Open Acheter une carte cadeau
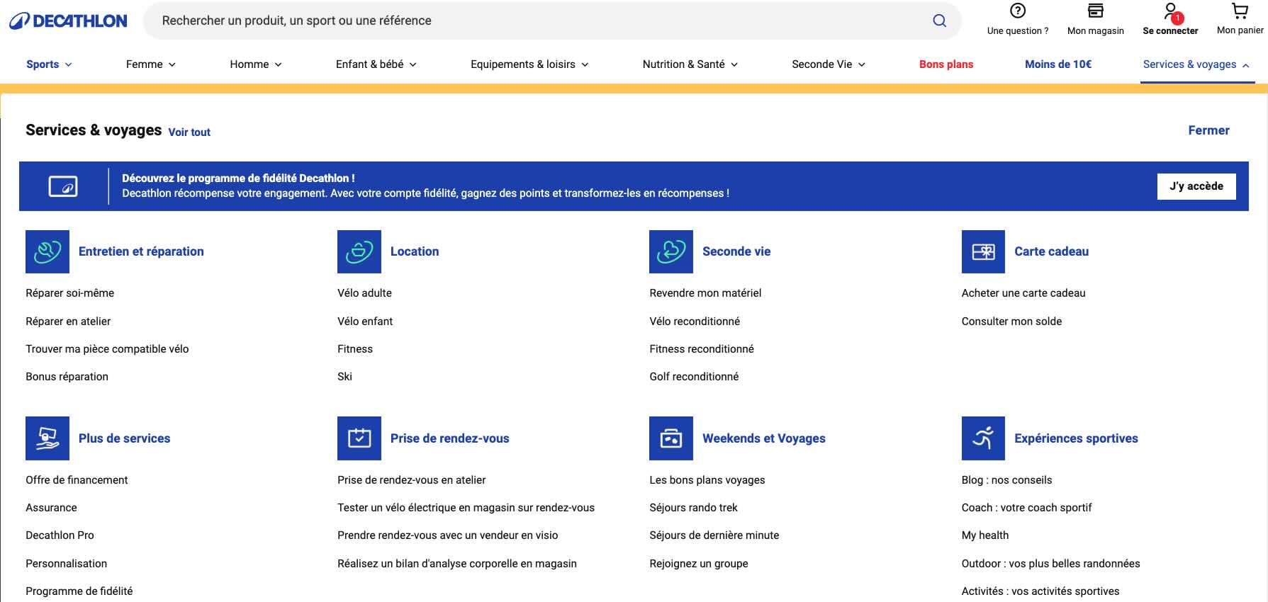 click(1023, 293)
